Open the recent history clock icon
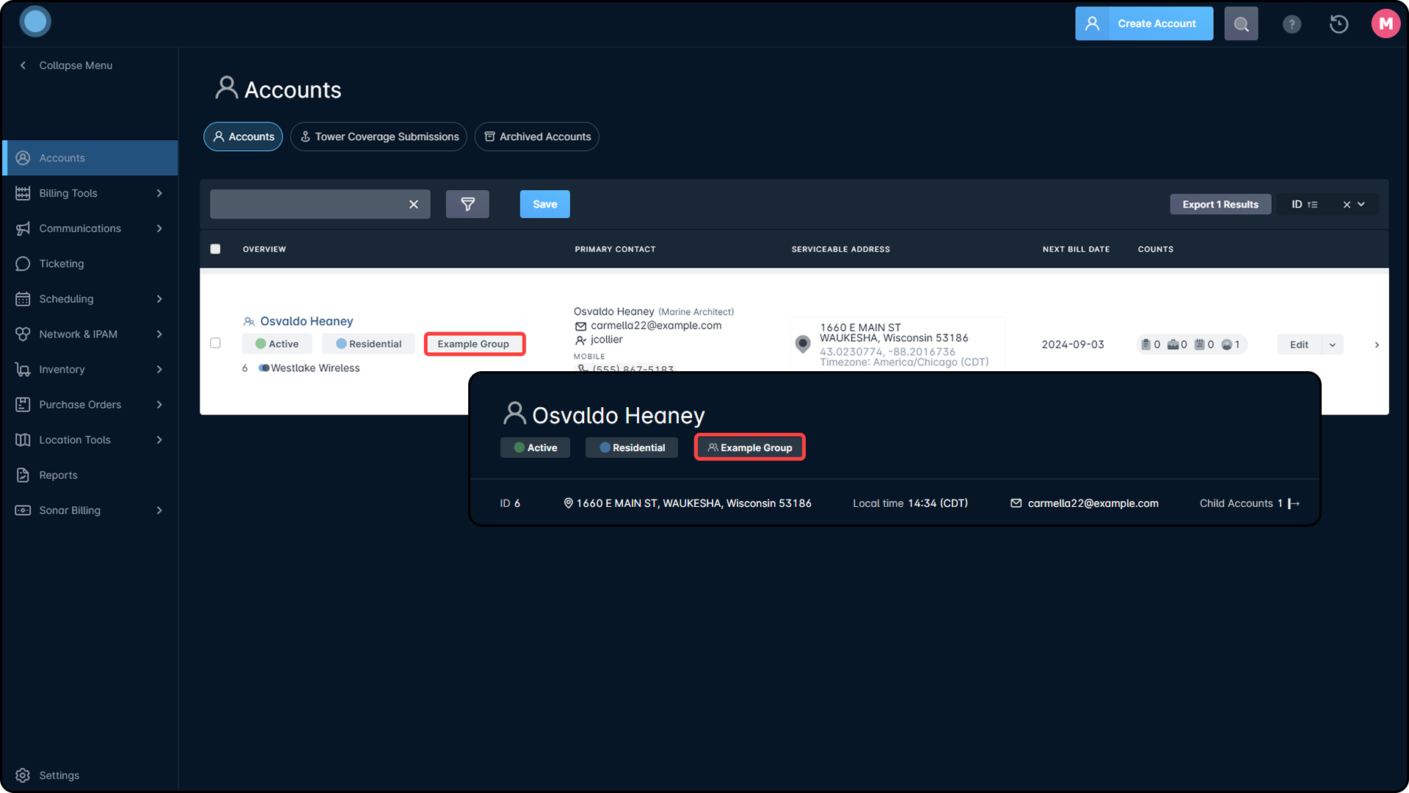This screenshot has height=793, width=1409. (1339, 24)
